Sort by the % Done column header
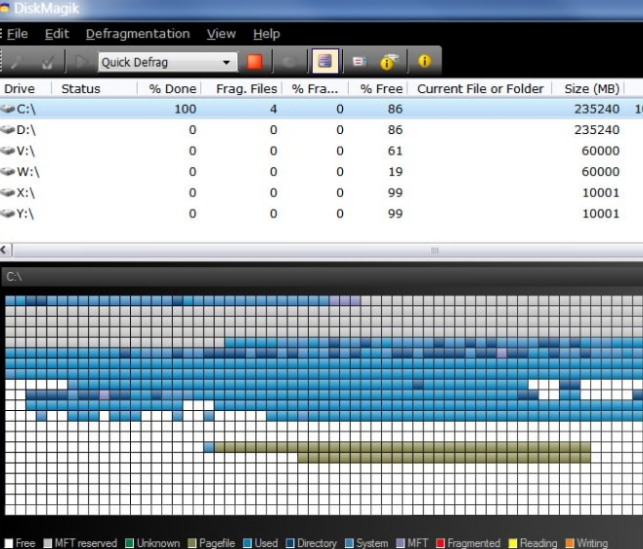Screen dimensions: 643x549 coord(169,89)
